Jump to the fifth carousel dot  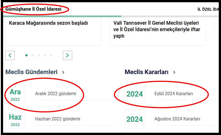click(x=51, y=55)
